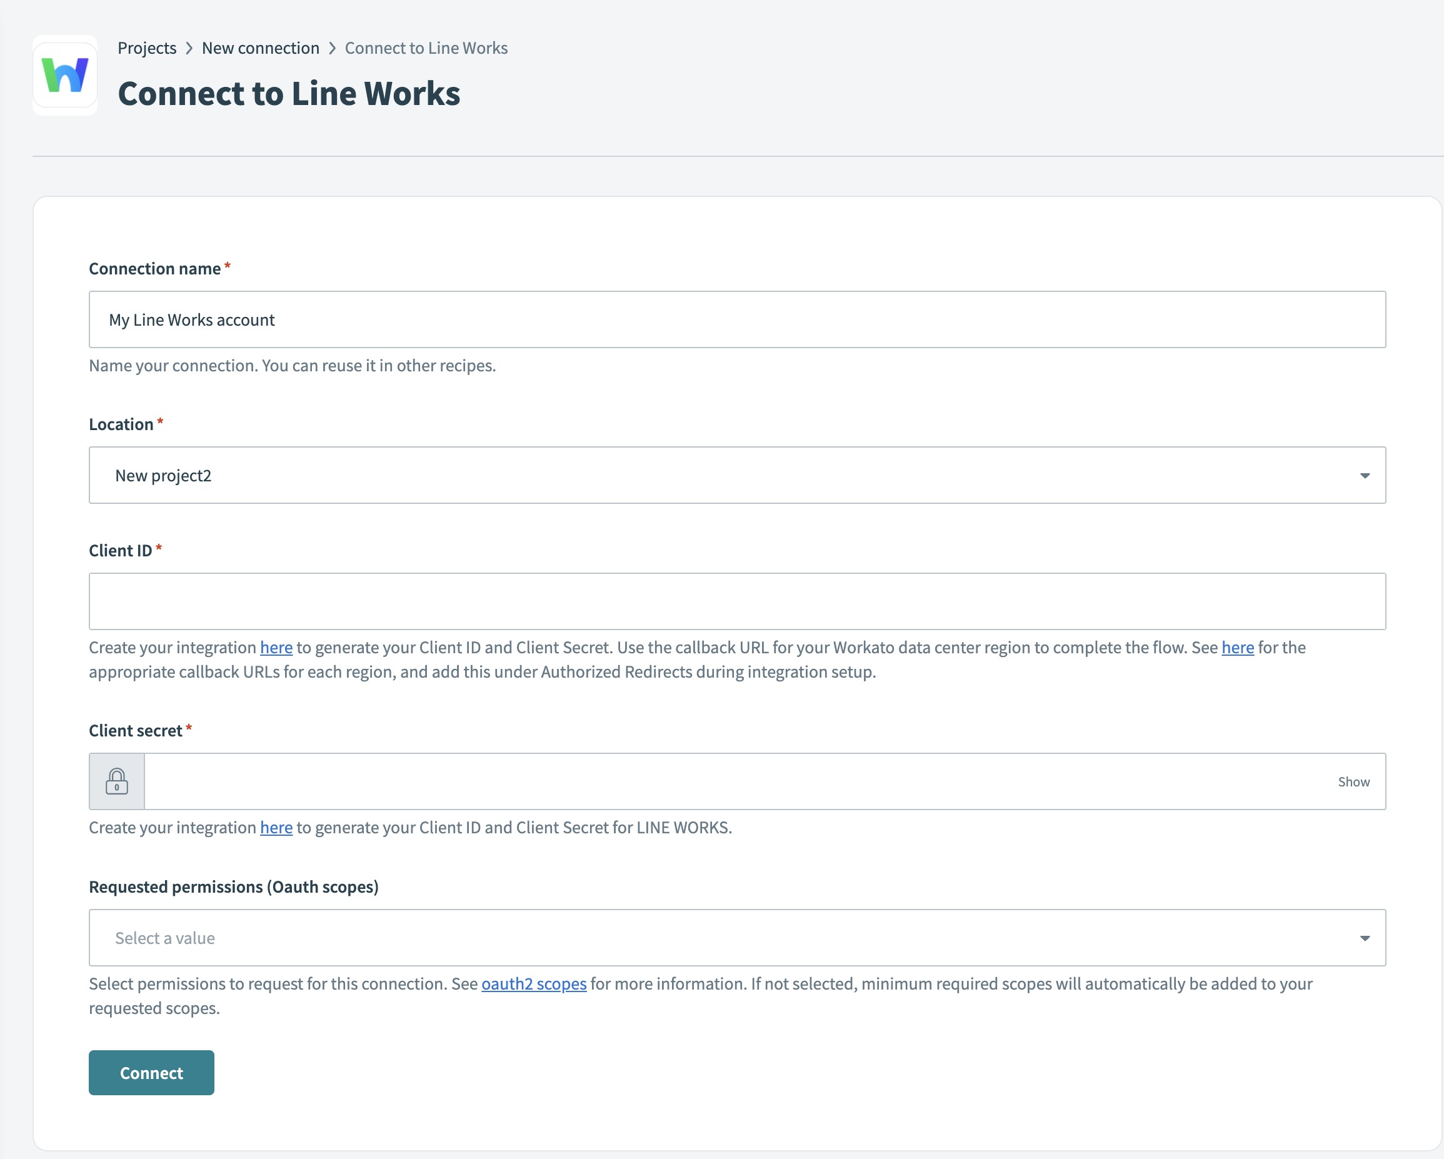Viewport: 1444px width, 1159px height.
Task: Navigate to Projects via breadcrumb
Action: (x=147, y=48)
